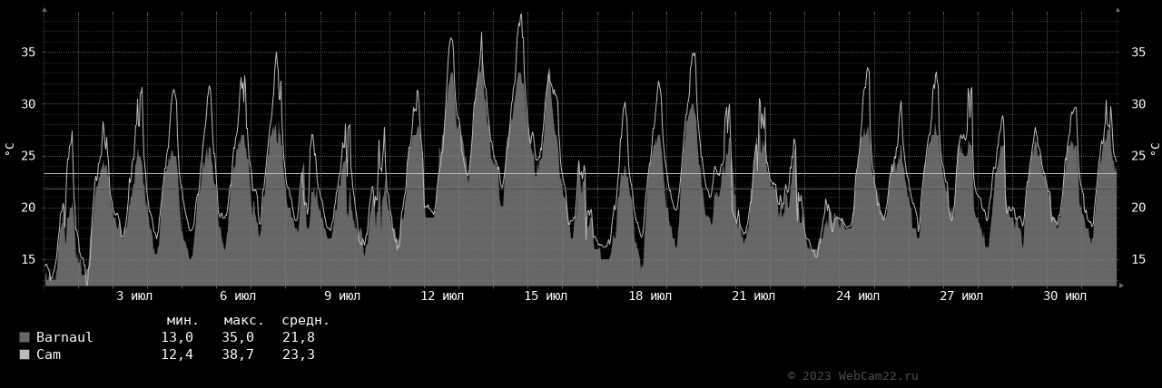Click the left °C axis unit label
The width and height of the screenshot is (1162, 388).
[11, 149]
